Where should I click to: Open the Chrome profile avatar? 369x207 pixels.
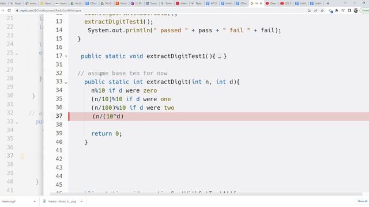pos(356,10)
